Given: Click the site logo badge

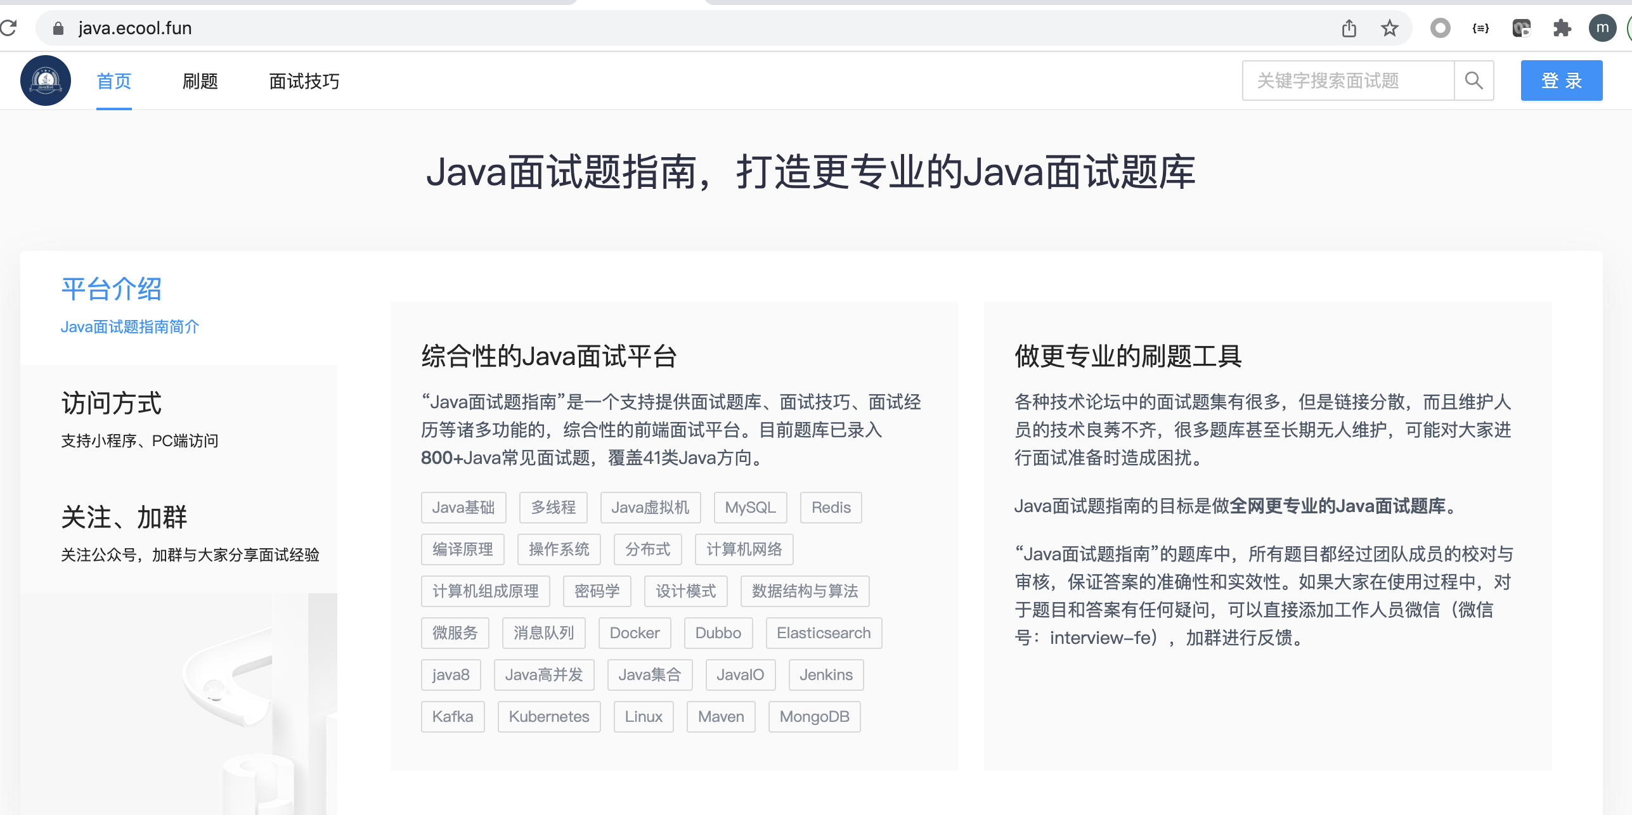Looking at the screenshot, I should pyautogui.click(x=46, y=80).
